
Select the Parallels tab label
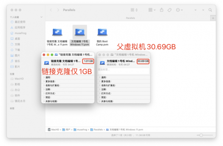pos(130,18)
